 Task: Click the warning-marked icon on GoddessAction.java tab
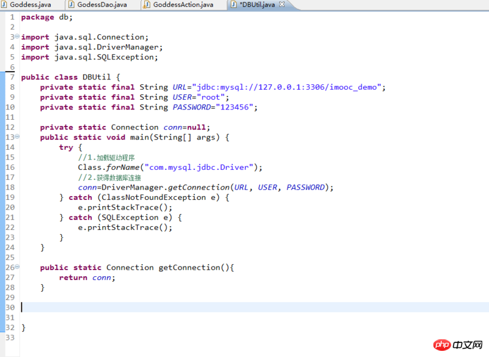147,5
